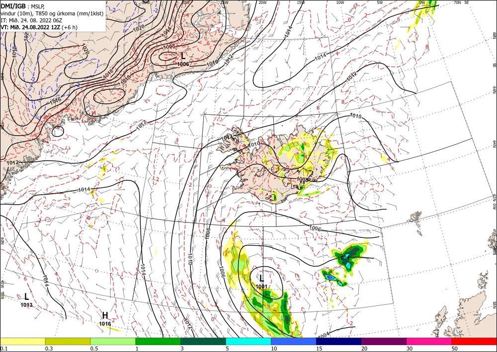Click the '5W' longitude label at top
Screen dimensions: 497x352
tap(380, 2)
